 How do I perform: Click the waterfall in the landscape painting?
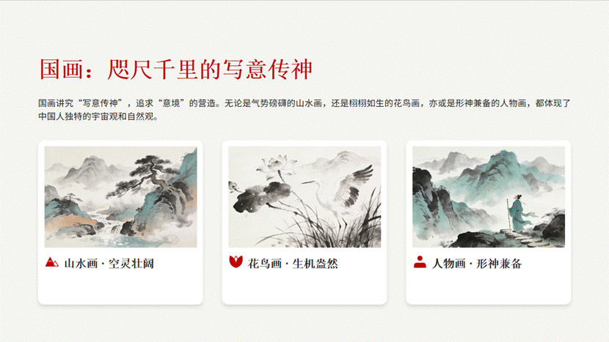[107, 228]
